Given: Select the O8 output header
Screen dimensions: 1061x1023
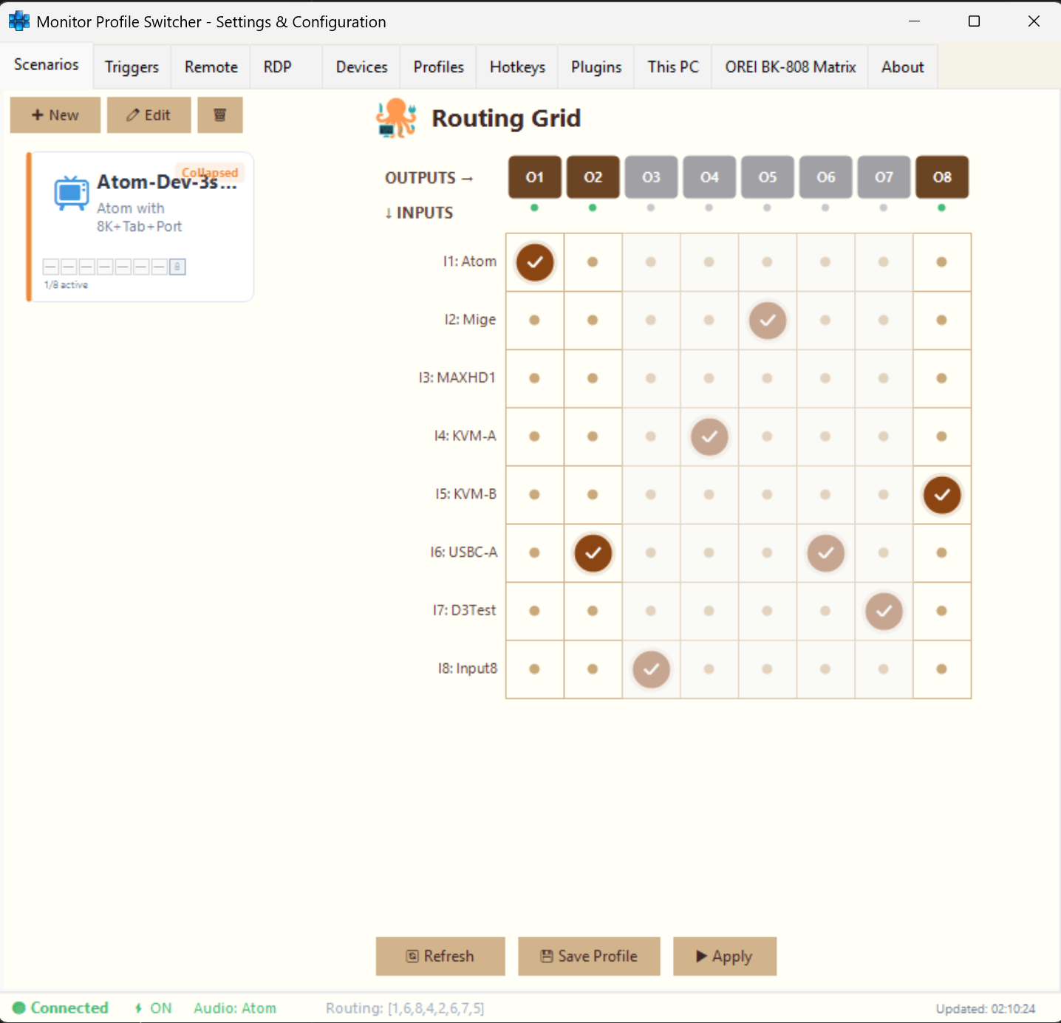Looking at the screenshot, I should coord(941,177).
